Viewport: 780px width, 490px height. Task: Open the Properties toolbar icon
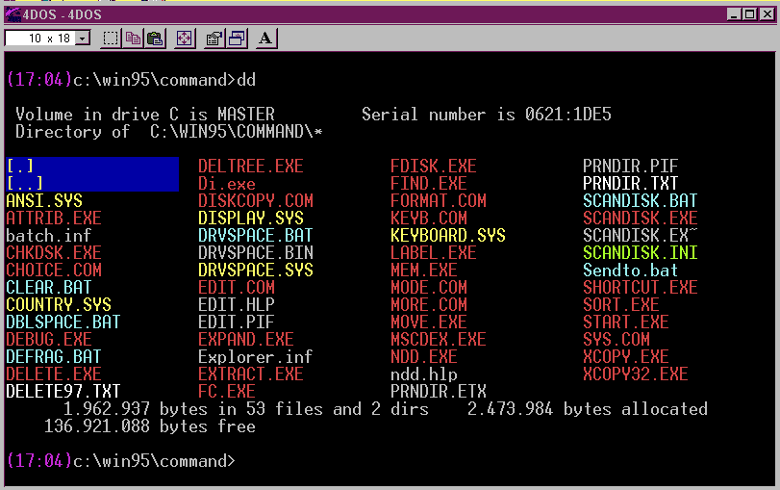pos(214,39)
